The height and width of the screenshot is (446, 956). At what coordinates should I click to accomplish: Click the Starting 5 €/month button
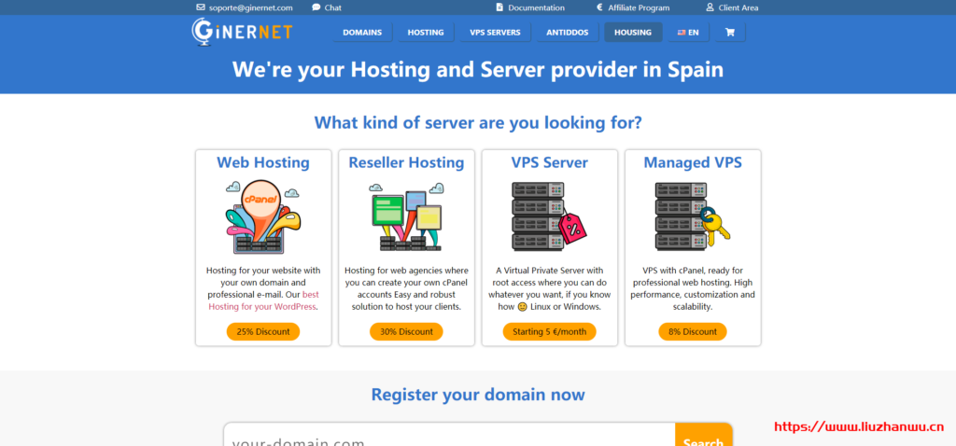pyautogui.click(x=549, y=331)
